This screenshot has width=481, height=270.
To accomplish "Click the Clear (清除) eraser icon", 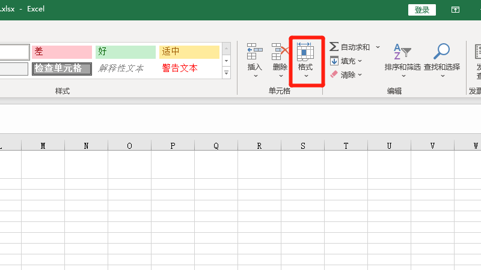I will coord(334,74).
